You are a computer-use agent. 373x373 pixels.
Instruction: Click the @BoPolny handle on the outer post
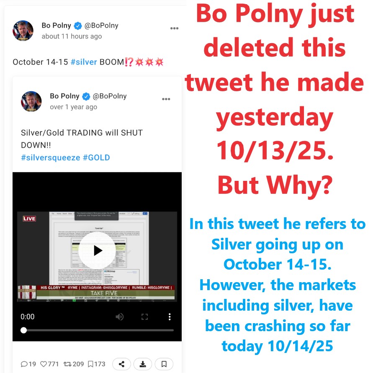click(101, 26)
